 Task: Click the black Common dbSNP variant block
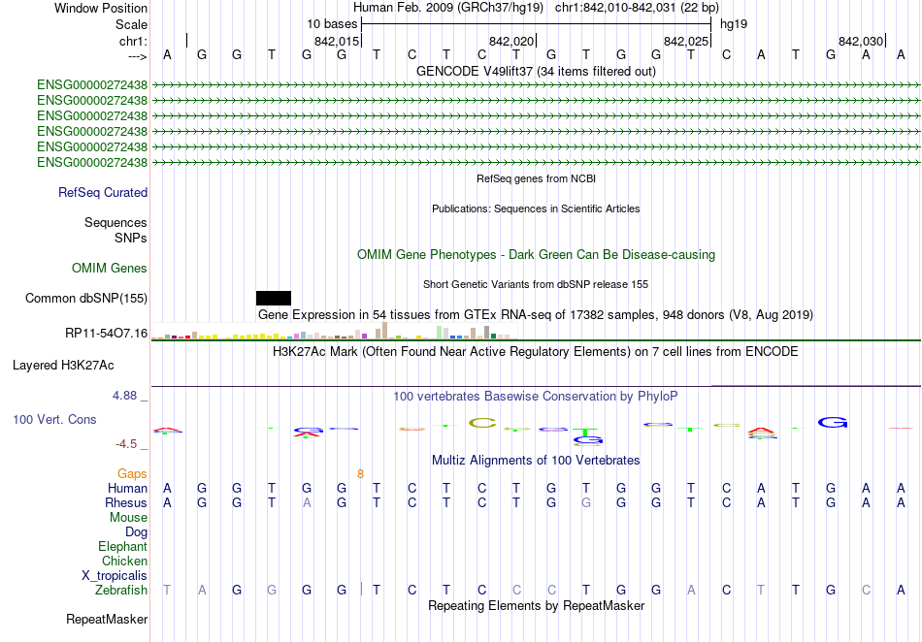(274, 298)
